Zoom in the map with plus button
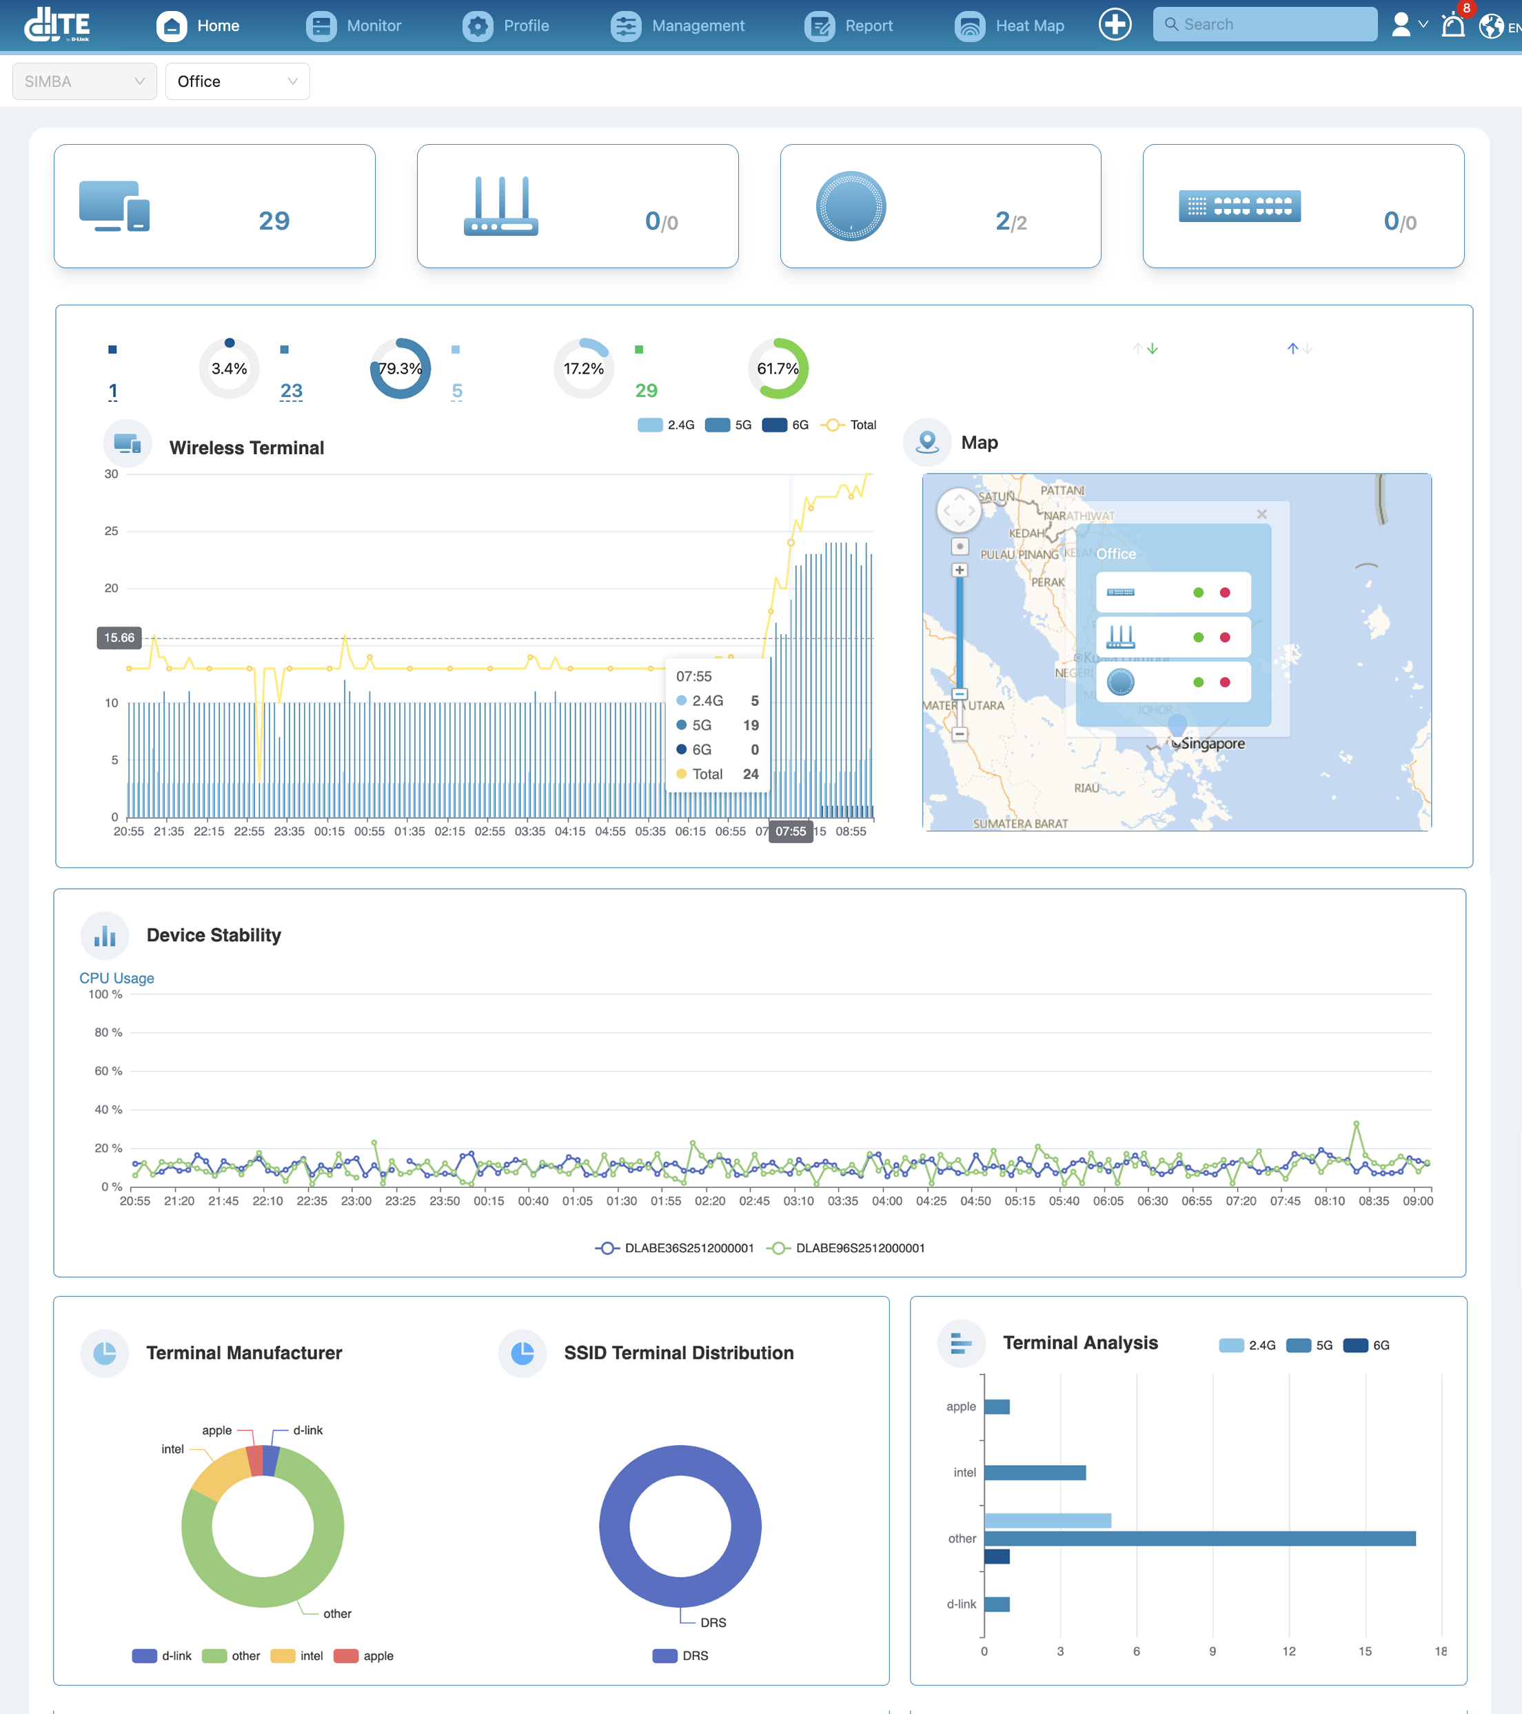Image resolution: width=1522 pixels, height=1714 pixels. [960, 570]
